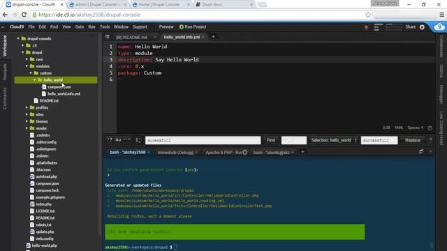Click editor status bar settings gear
This screenshot has width=447, height=251.
pos(430,128)
